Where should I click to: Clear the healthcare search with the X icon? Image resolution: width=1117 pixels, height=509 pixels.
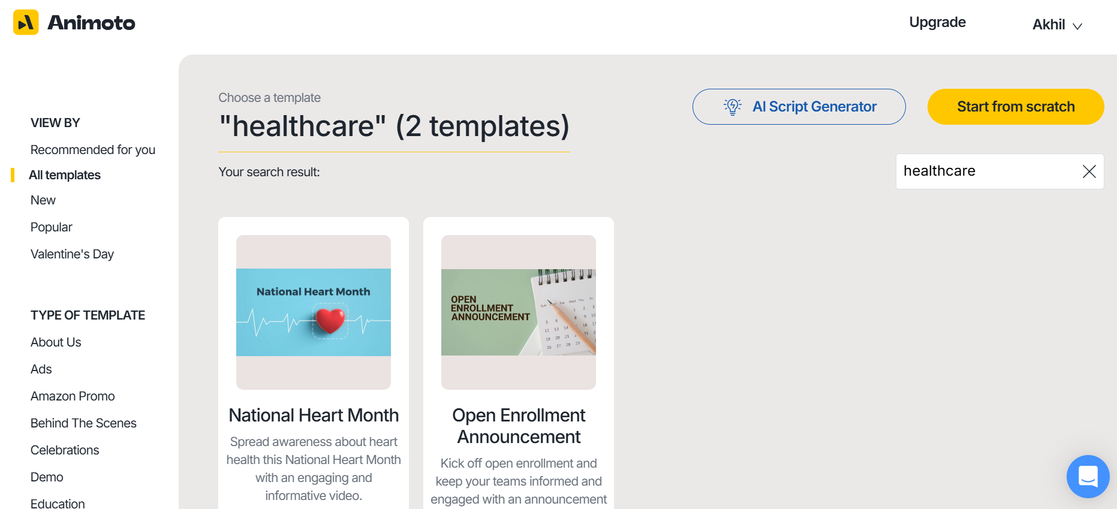click(x=1089, y=171)
